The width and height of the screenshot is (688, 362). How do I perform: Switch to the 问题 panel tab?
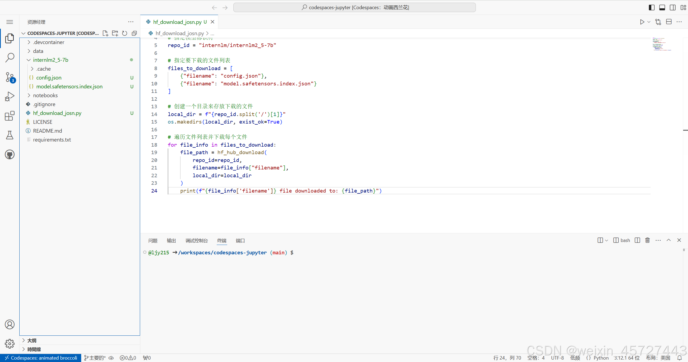coord(153,241)
